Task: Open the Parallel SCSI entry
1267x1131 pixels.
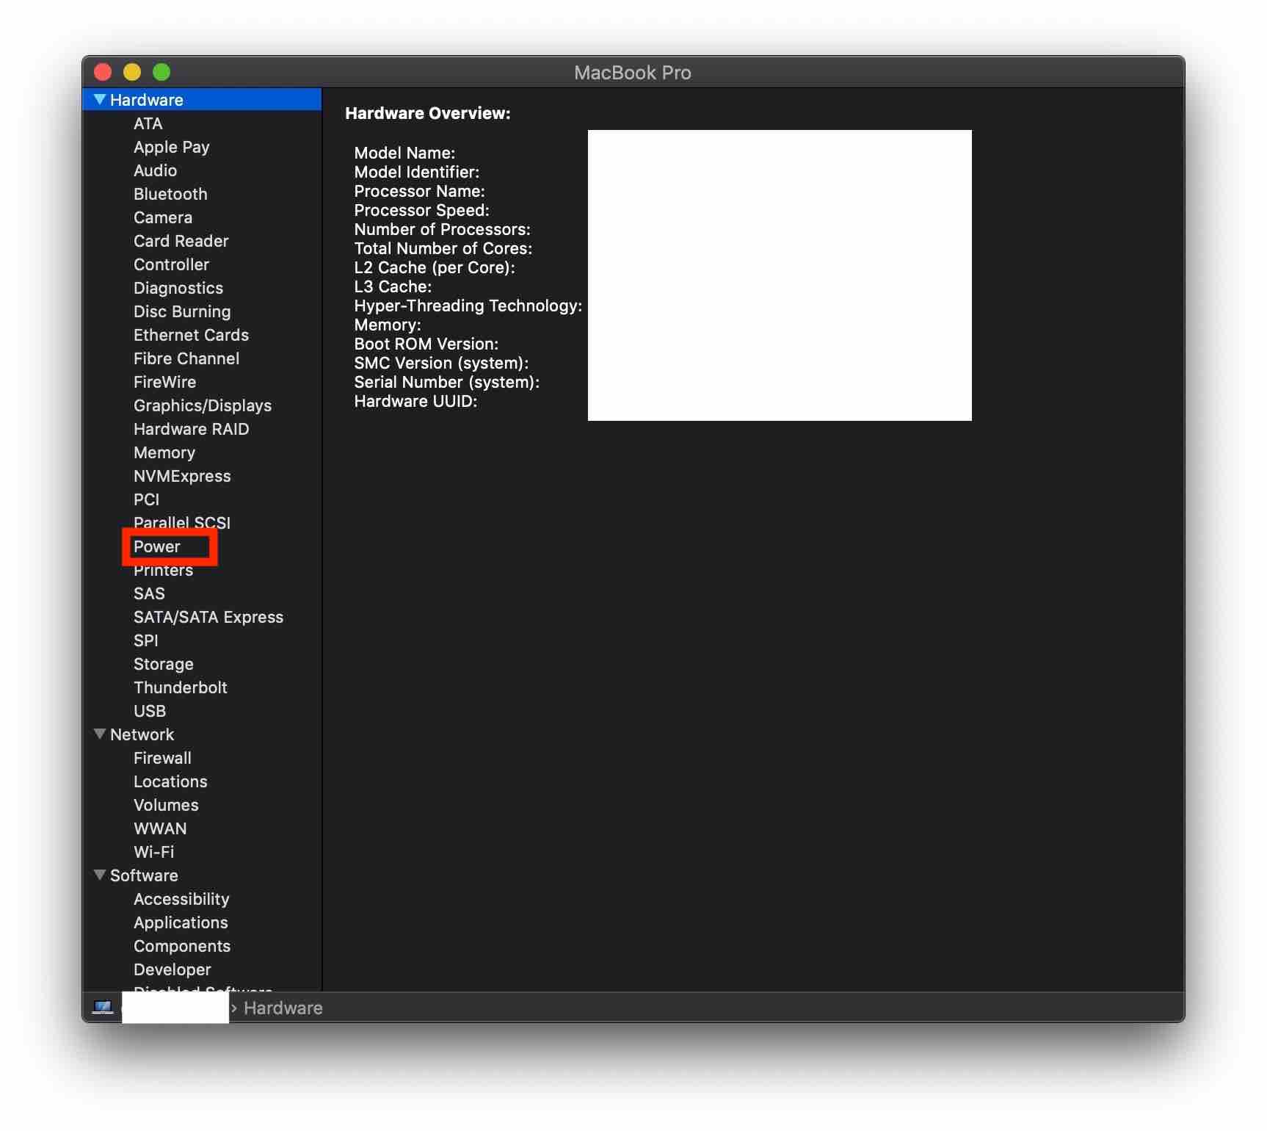Action: point(182,522)
